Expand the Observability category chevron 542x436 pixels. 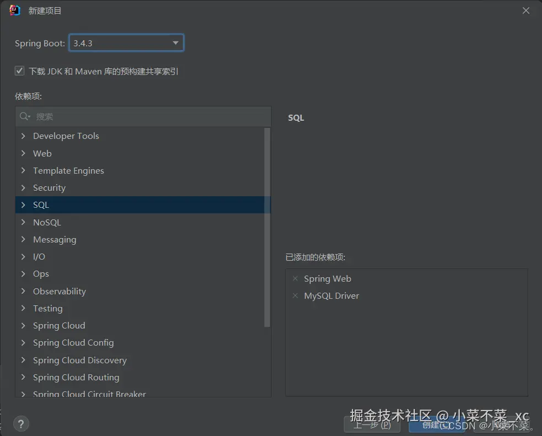click(23, 291)
